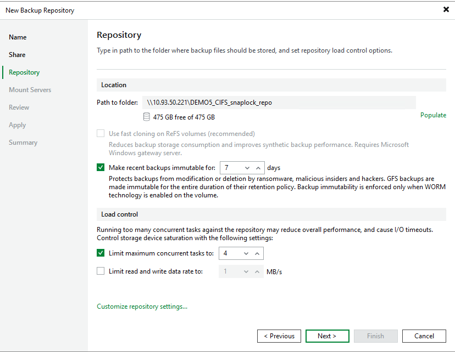Increase immutable days with up arrow
The height and width of the screenshot is (352, 455).
pyautogui.click(x=258, y=168)
